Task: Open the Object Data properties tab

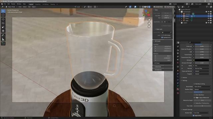Action: pyautogui.click(x=178, y=86)
